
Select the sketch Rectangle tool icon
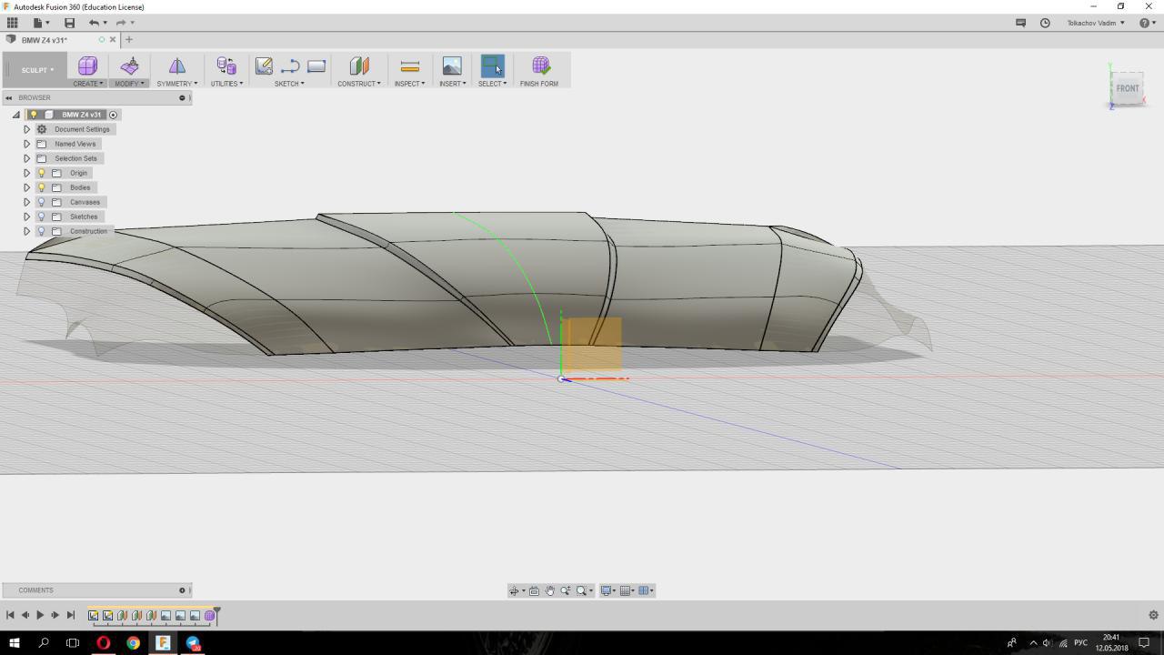[316, 65]
